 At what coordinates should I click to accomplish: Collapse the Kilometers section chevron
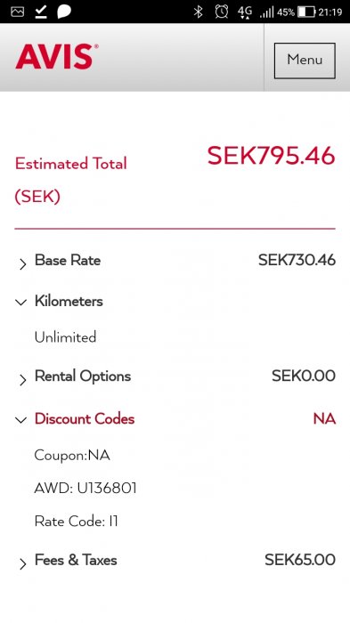coord(20,303)
